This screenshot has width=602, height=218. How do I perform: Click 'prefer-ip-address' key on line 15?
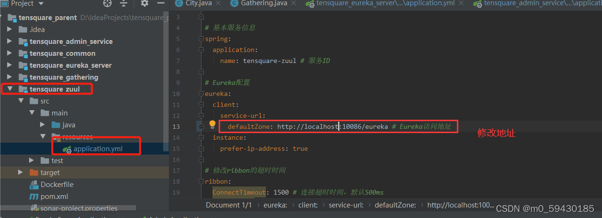(x=252, y=148)
